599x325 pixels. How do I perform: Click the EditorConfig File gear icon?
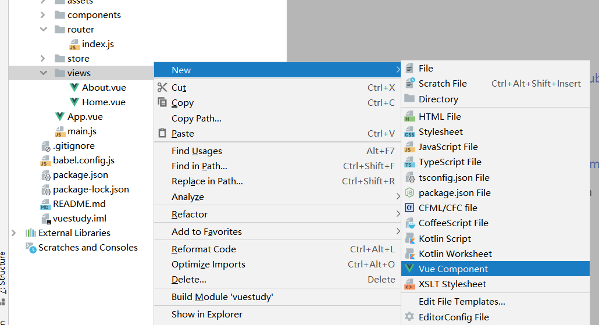(409, 317)
